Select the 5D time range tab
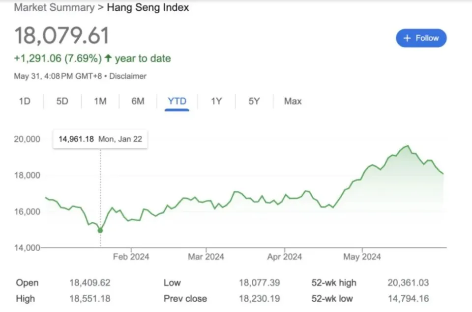This screenshot has width=472, height=312. point(62,101)
